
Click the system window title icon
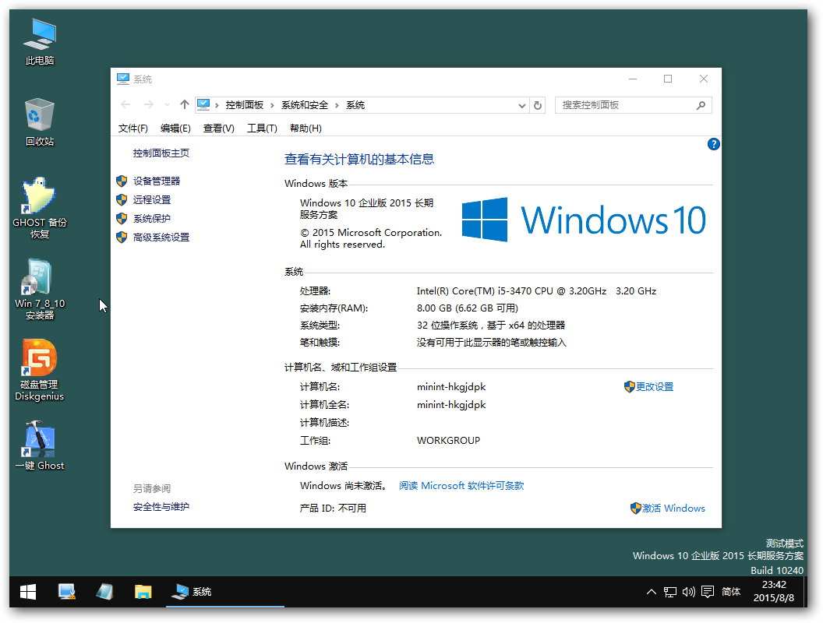point(123,79)
